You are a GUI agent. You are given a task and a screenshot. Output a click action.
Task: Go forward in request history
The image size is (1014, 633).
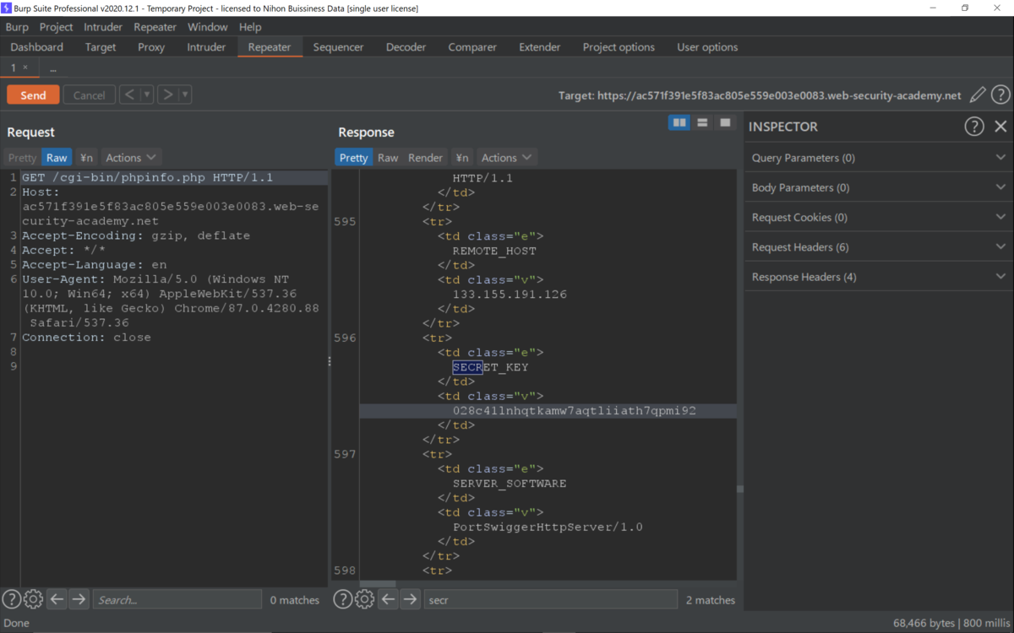(168, 95)
